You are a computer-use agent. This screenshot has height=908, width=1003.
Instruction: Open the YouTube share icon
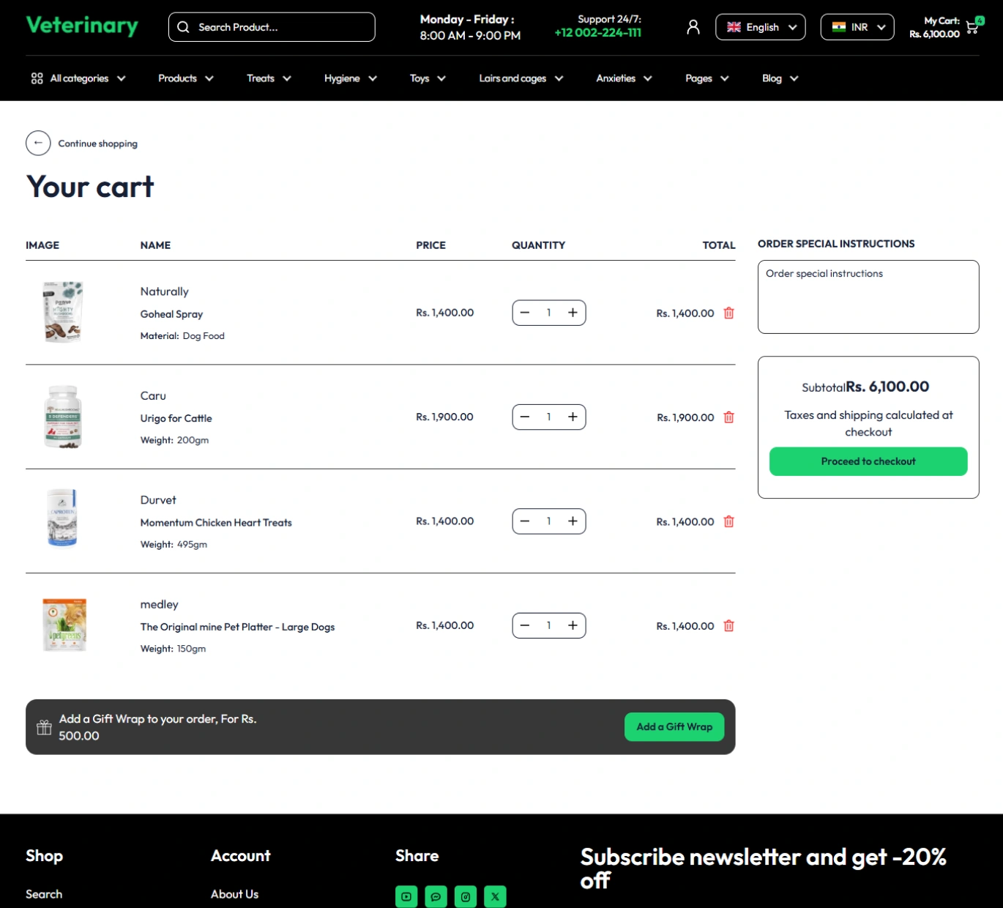click(406, 896)
